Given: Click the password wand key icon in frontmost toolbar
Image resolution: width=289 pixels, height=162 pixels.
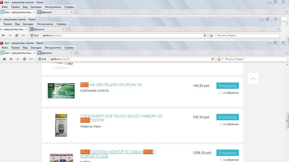Looking at the screenshot, I should pos(31,59).
